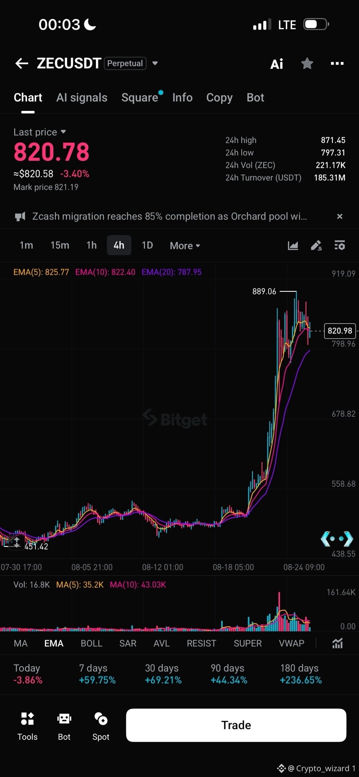Select the 15m timeframe
The width and height of the screenshot is (359, 777).
(60, 245)
